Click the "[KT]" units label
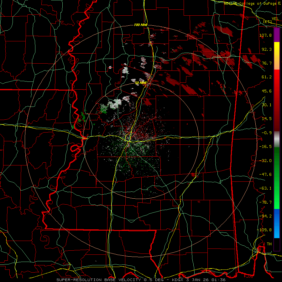The image size is (282, 282). pyautogui.click(x=268, y=22)
